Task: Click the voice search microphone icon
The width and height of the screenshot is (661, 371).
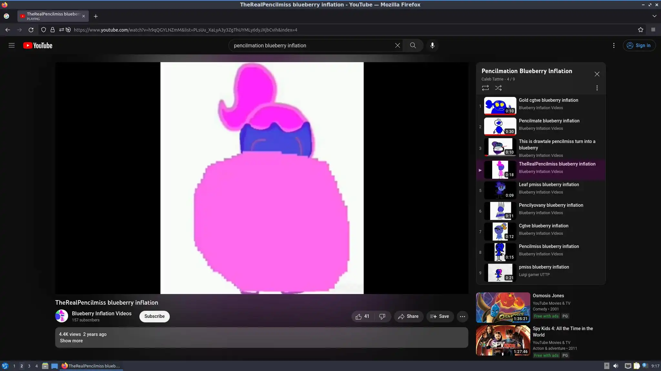Action: pos(432,45)
